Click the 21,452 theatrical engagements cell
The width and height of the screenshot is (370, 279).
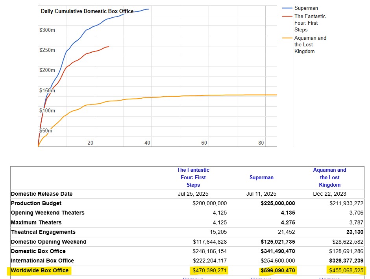pyautogui.click(x=287, y=232)
